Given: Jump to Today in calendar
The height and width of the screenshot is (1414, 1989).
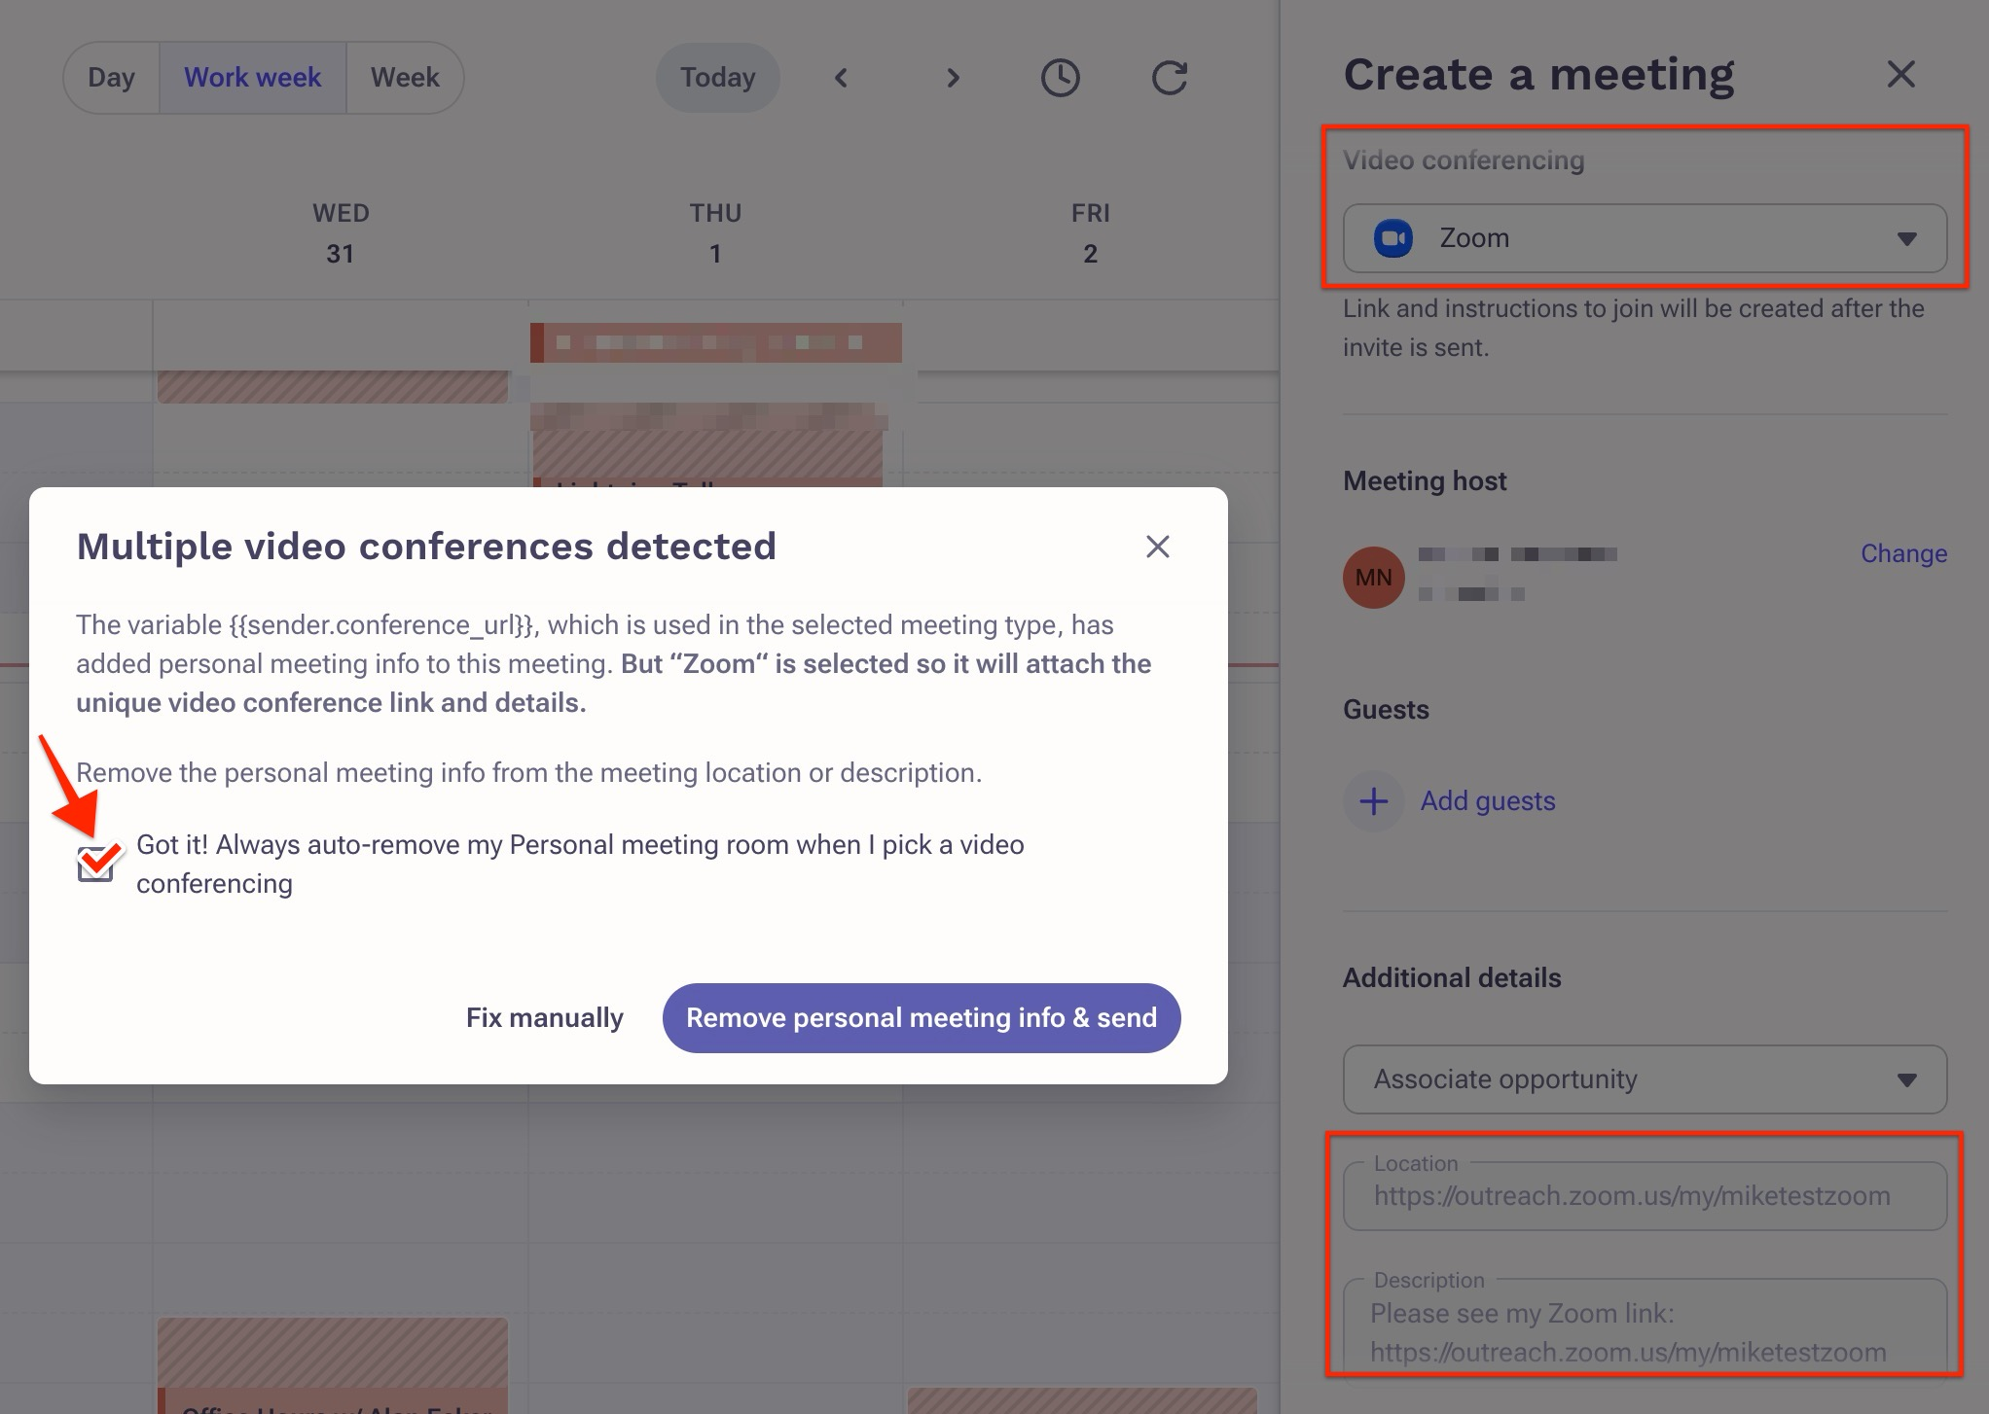Looking at the screenshot, I should pos(717,78).
